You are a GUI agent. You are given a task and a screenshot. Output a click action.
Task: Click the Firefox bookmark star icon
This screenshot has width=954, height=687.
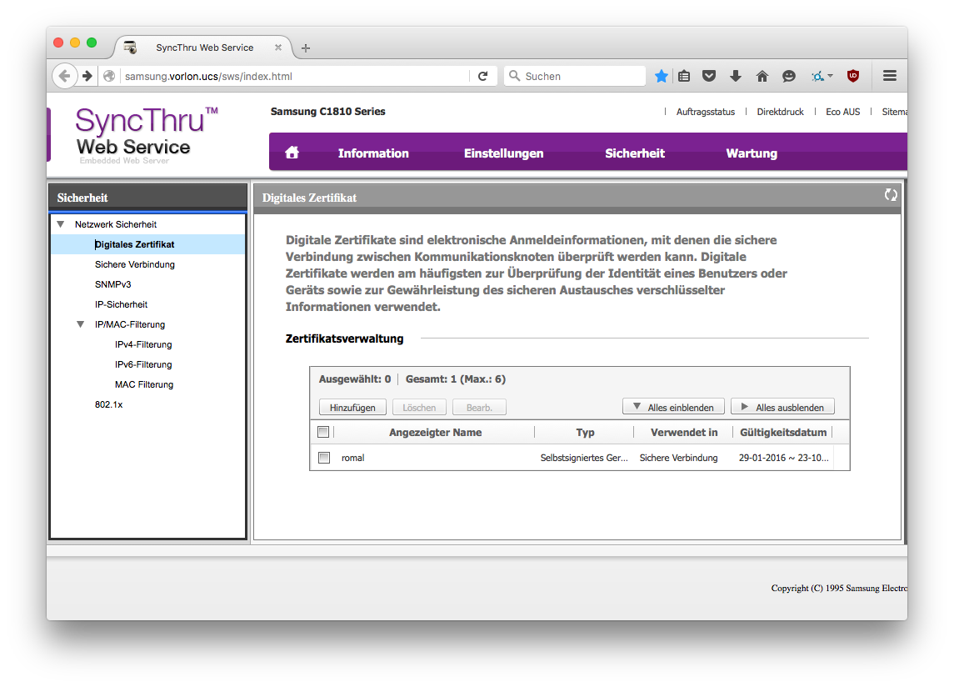tap(662, 76)
